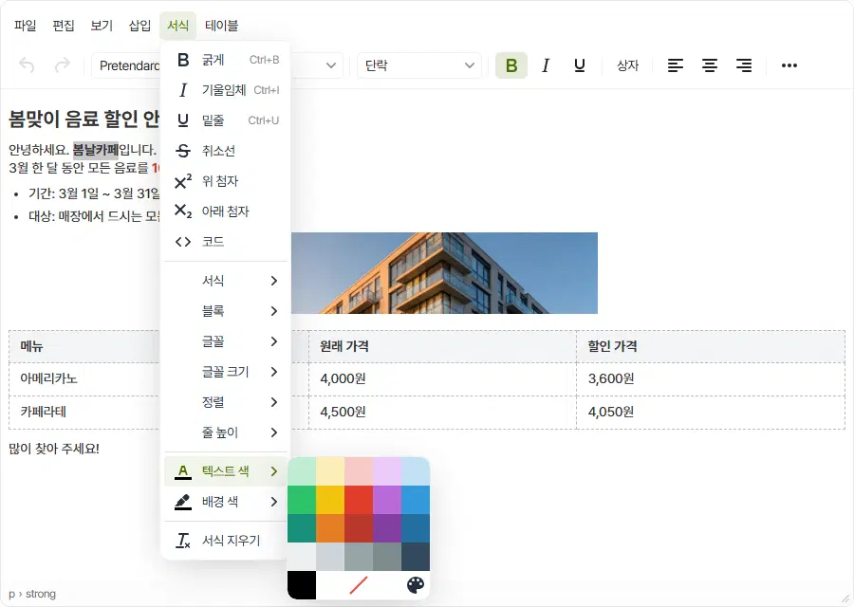Pick the teal dark green swatch

(302, 528)
